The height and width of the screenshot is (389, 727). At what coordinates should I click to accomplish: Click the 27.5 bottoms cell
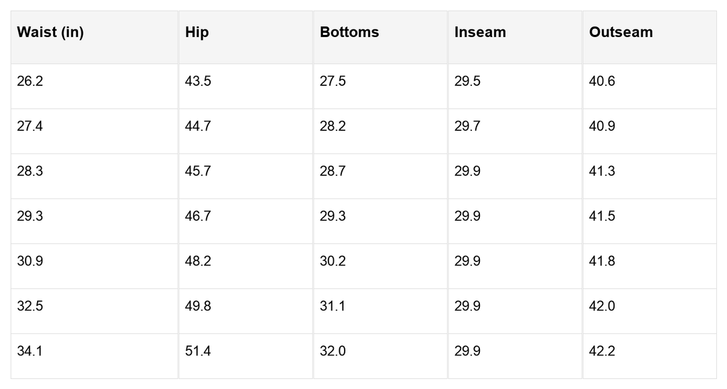[333, 81]
